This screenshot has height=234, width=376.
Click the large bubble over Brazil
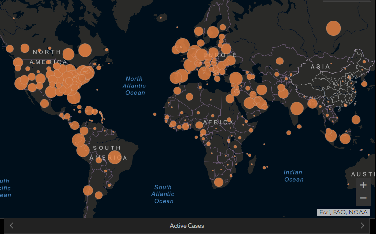115,157
